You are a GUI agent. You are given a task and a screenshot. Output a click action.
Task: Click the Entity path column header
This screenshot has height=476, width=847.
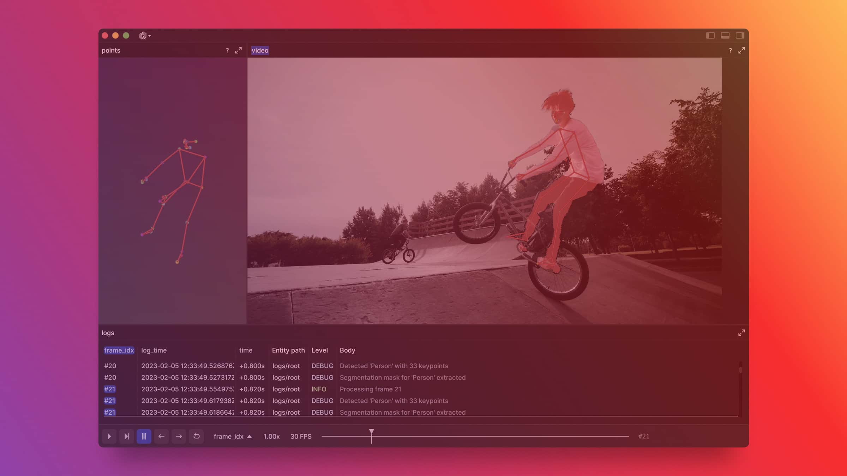click(x=288, y=350)
